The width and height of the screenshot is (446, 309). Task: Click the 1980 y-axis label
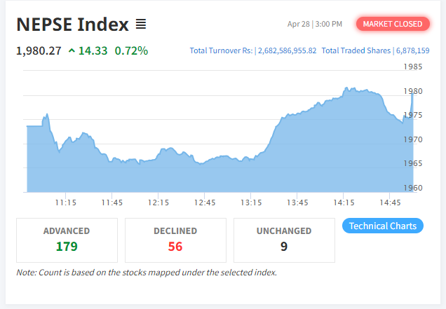tap(413, 91)
